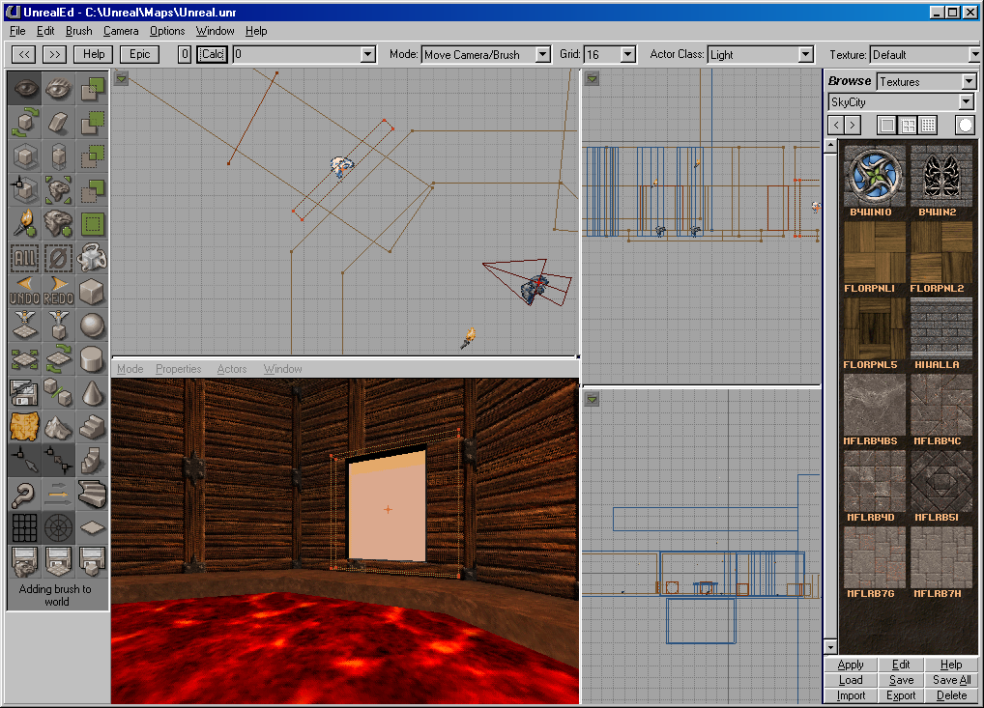Click texture browser scrollbar up arrow

[831, 146]
